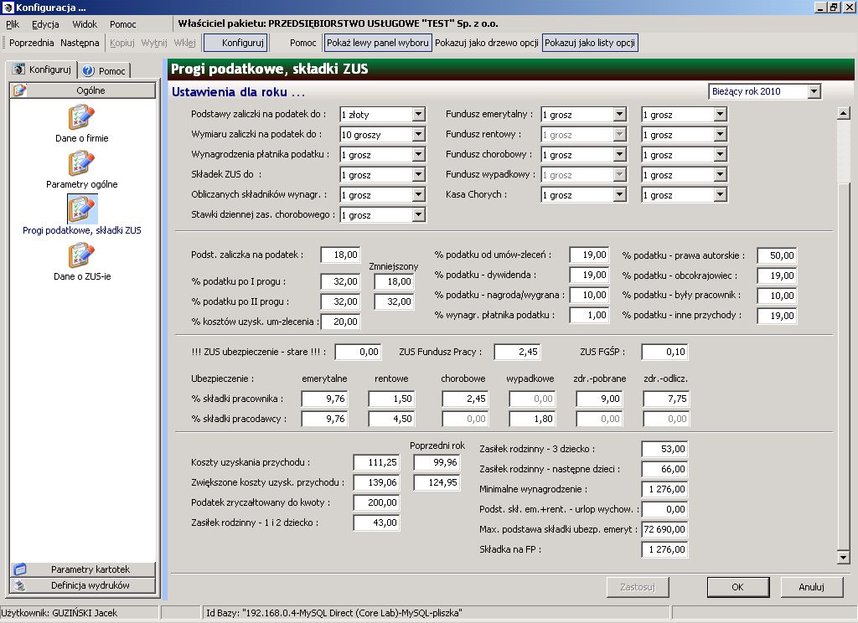Expand first Kasa Chorych dropdown
The height and width of the screenshot is (623, 858).
(619, 195)
